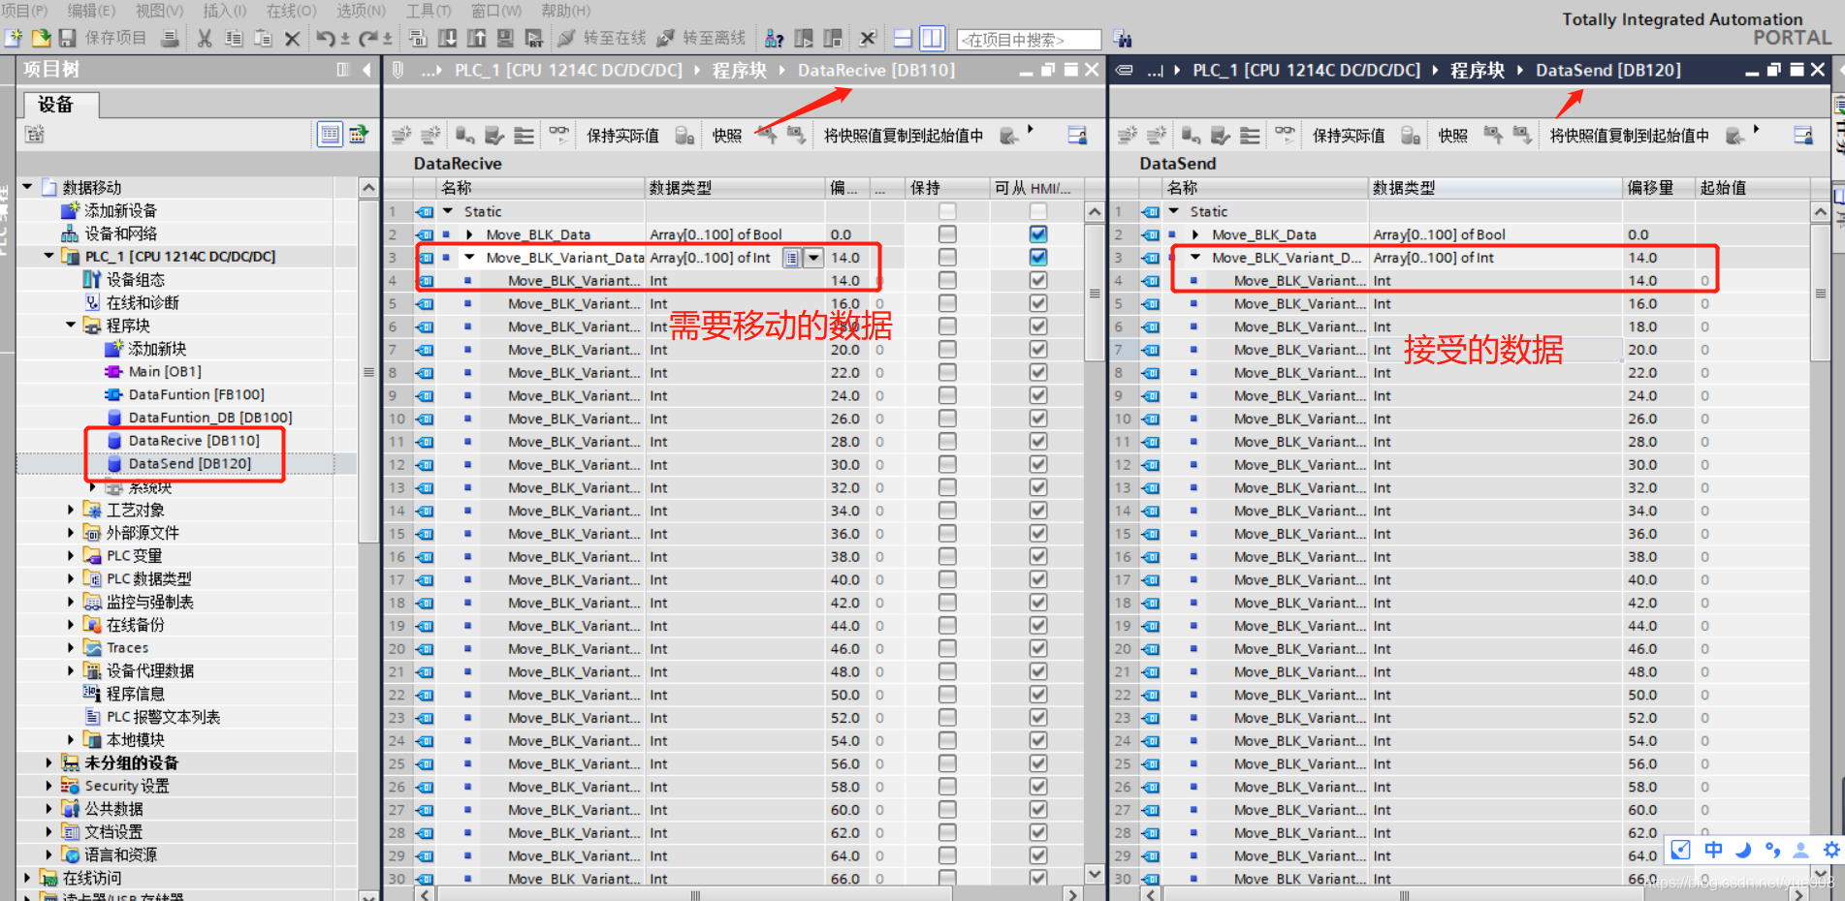The width and height of the screenshot is (1845, 901).
Task: Toggle 保持 checkbox on offset 16.0 row
Action: point(947,303)
